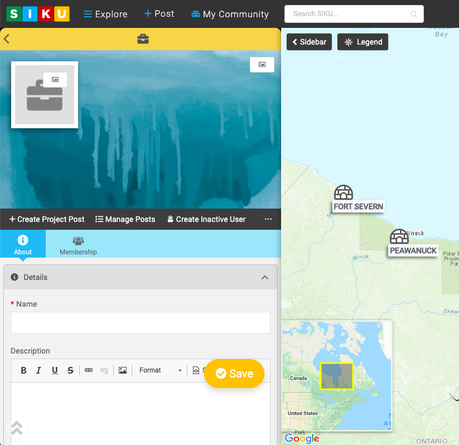The image size is (459, 445).
Task: Change the project avatar image
Action: click(x=55, y=80)
